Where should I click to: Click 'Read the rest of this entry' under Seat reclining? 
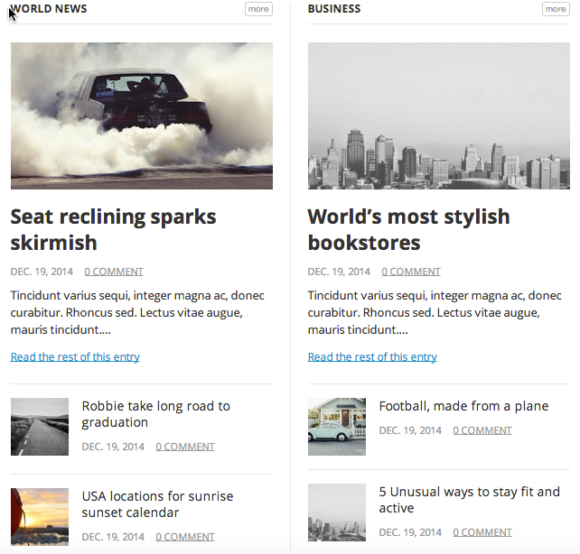(x=75, y=356)
